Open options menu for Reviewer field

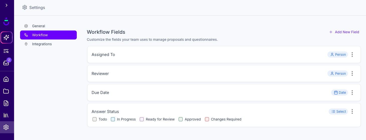[x=352, y=73]
